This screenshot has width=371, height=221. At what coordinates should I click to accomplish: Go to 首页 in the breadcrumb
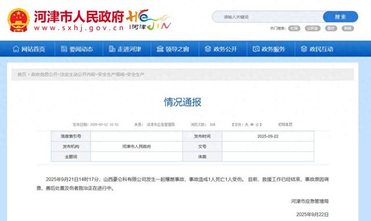[x=22, y=75]
